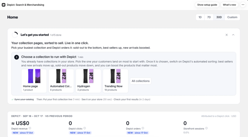Click the Sync your catalog completed step
248x137 pixels.
coord(24,99)
